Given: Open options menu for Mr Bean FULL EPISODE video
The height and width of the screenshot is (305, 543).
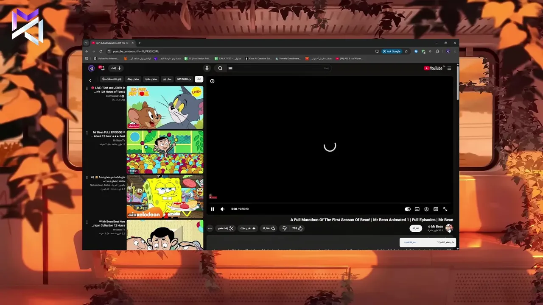Looking at the screenshot, I should pyautogui.click(x=87, y=133).
